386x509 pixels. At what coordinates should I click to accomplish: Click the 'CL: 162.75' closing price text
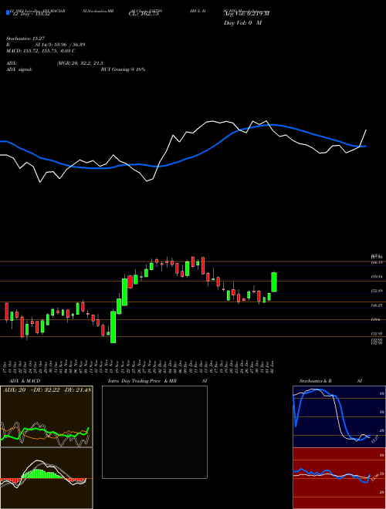(144, 14)
